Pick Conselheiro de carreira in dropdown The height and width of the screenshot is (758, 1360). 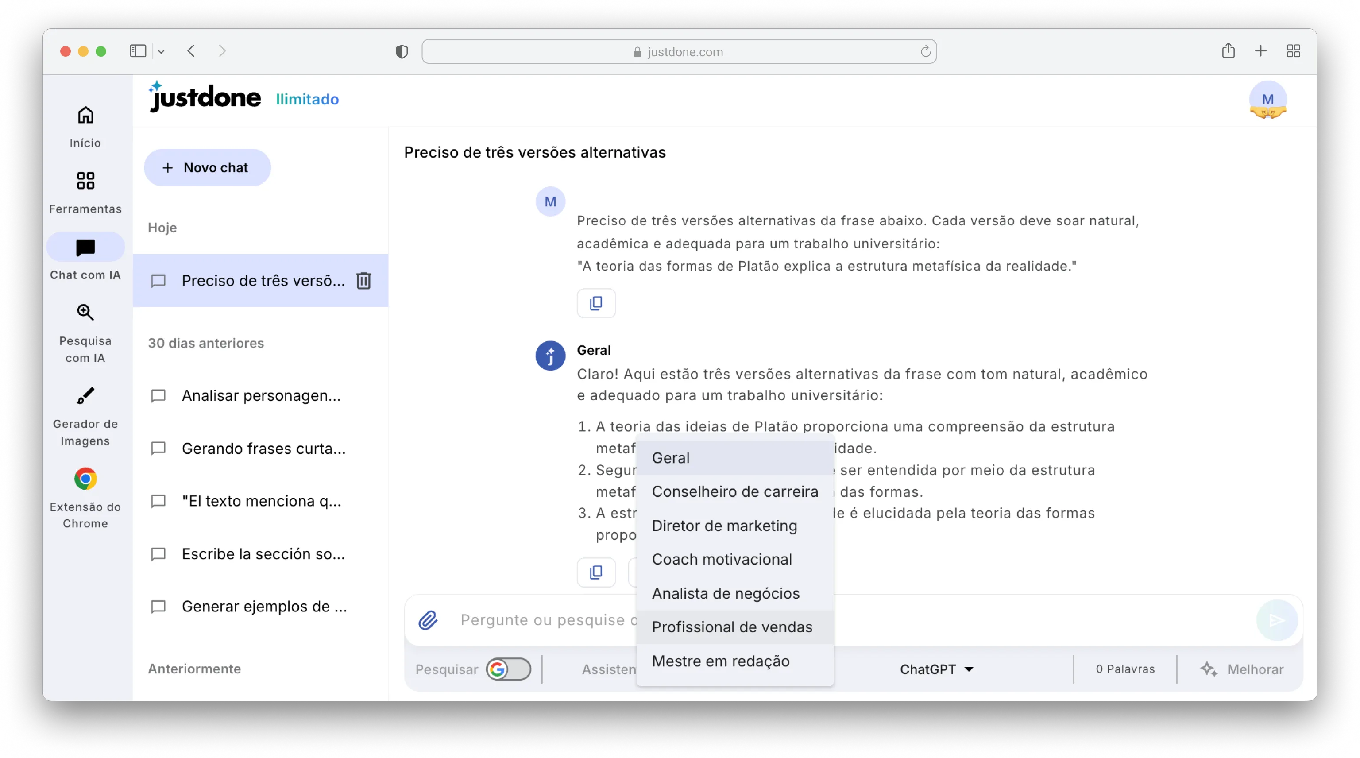point(734,491)
